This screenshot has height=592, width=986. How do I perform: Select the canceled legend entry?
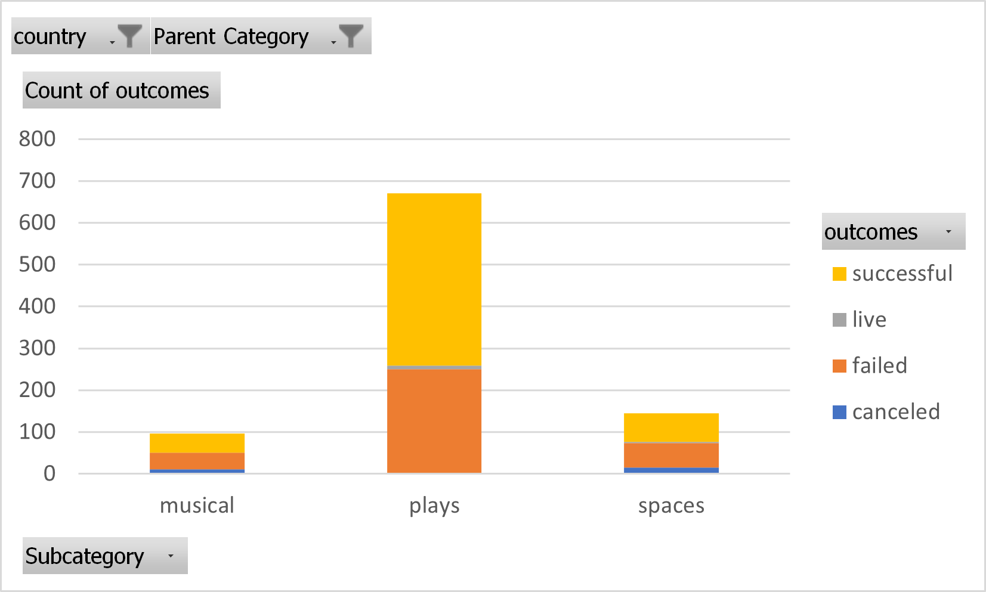(895, 411)
